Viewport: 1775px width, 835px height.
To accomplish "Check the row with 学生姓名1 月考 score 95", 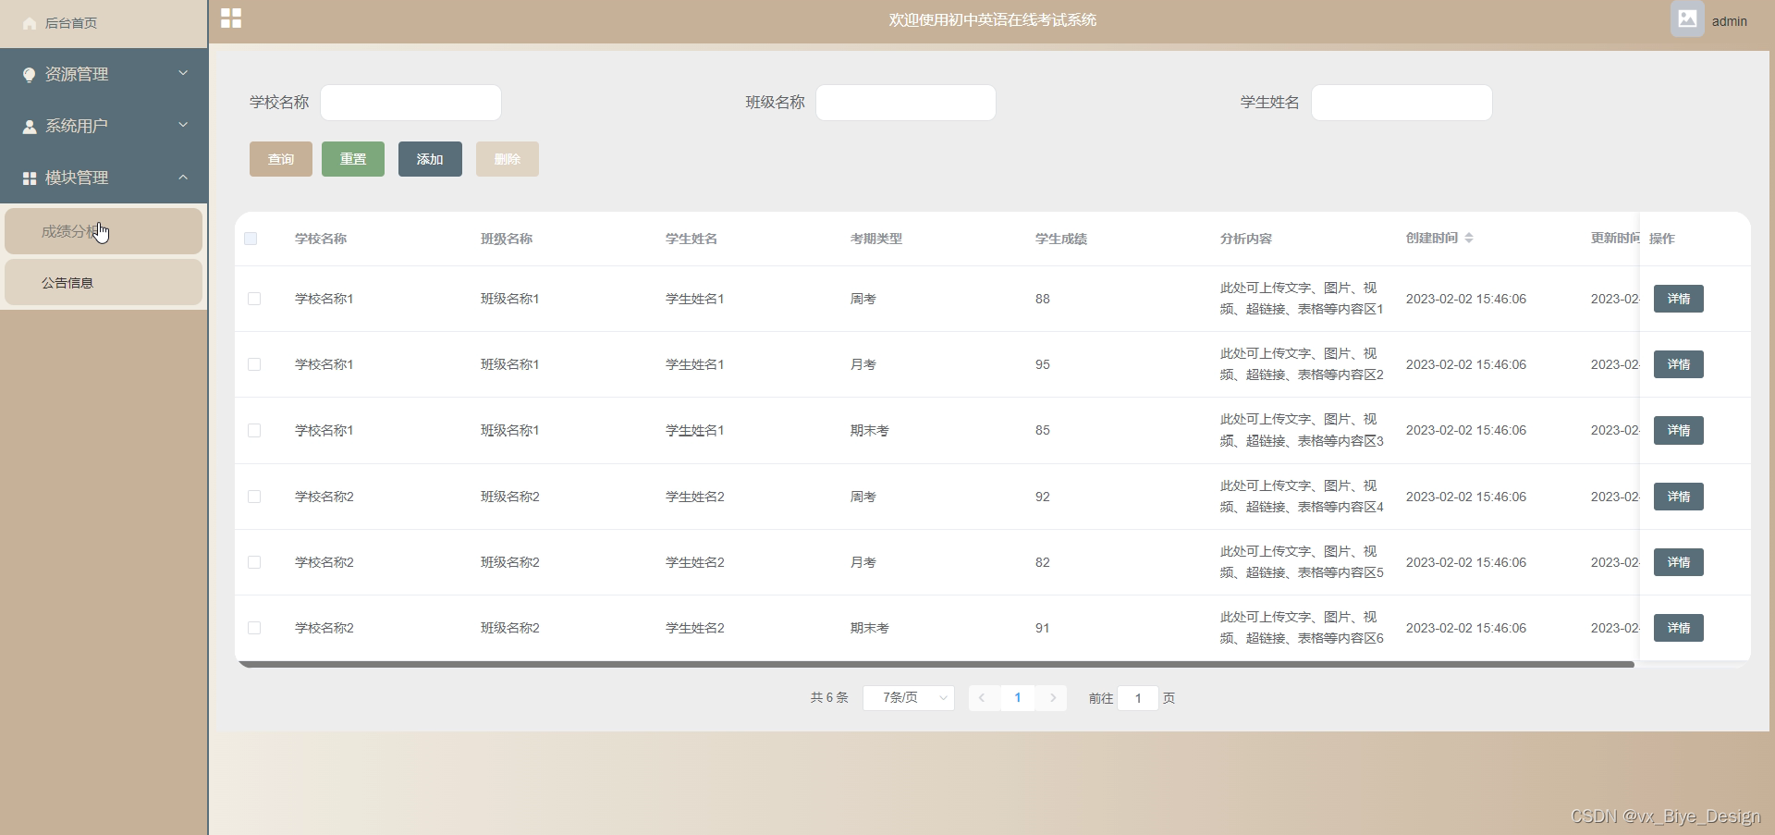I will [254, 364].
